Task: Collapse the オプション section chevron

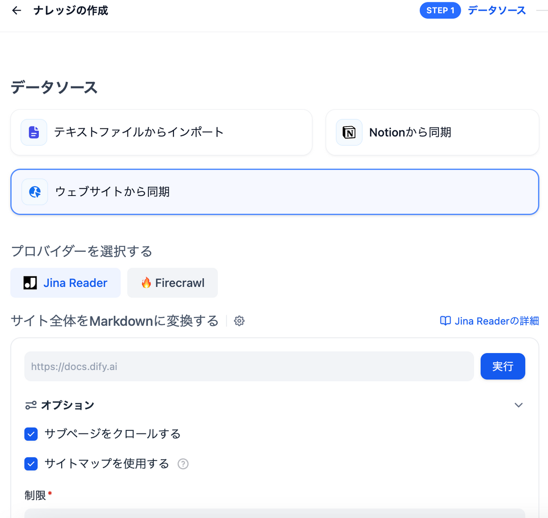Action: [518, 405]
